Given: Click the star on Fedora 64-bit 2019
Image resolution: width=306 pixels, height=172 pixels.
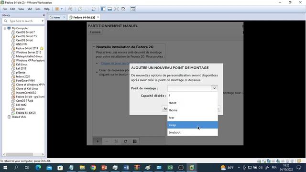Looking at the screenshot, I should click(42, 48).
